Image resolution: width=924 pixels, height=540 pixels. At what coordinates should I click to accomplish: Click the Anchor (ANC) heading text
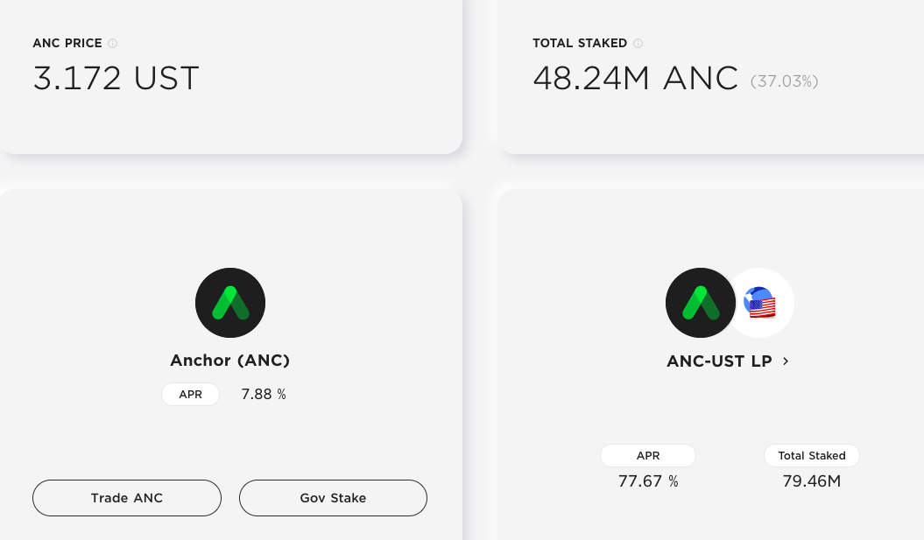[x=229, y=361]
